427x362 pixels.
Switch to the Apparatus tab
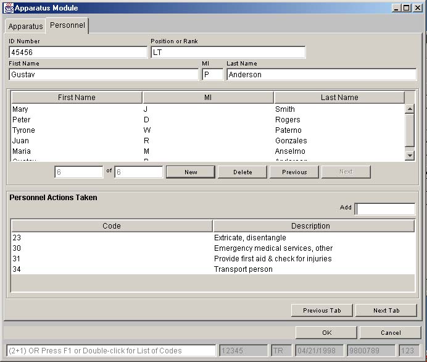point(25,27)
